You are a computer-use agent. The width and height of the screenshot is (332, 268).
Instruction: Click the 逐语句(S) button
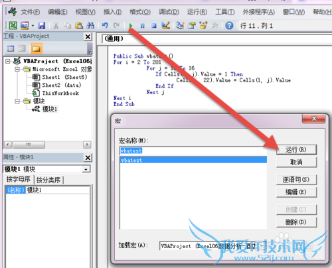[296, 180]
